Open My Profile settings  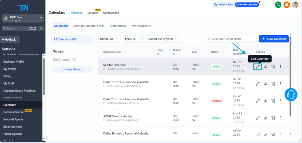point(10,69)
